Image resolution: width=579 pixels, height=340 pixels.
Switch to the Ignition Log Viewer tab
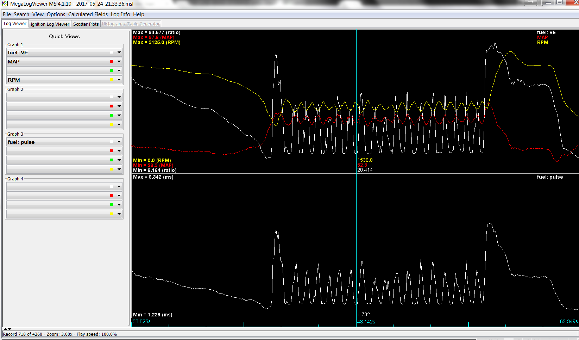pyautogui.click(x=50, y=24)
